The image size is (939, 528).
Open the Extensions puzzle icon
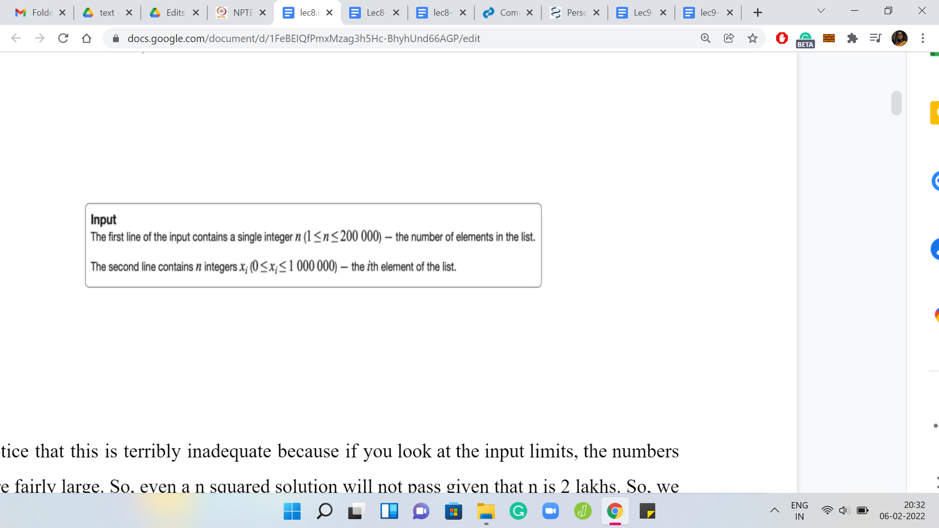coord(852,38)
